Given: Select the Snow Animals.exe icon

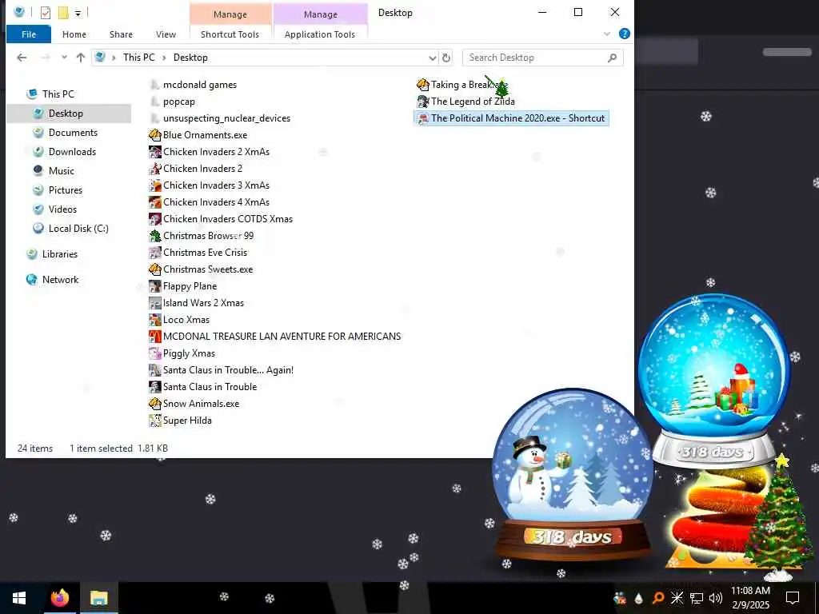Looking at the screenshot, I should (154, 404).
